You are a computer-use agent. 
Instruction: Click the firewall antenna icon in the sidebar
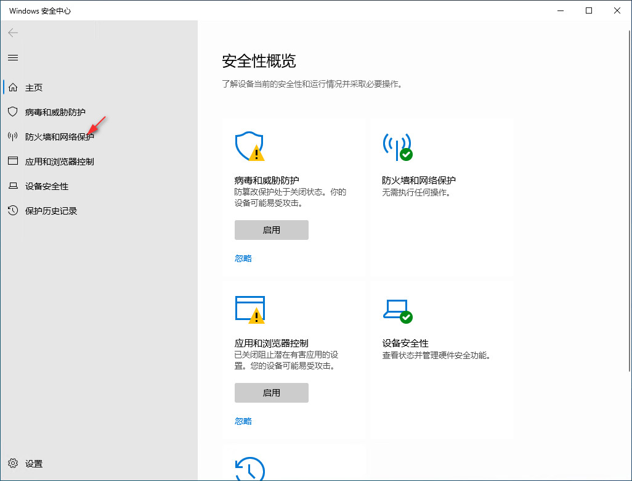pos(13,136)
